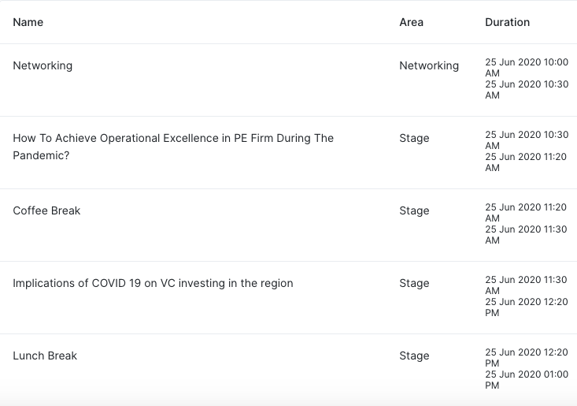Click the Duration column header
Screen dimensions: 577x406
click(507, 22)
